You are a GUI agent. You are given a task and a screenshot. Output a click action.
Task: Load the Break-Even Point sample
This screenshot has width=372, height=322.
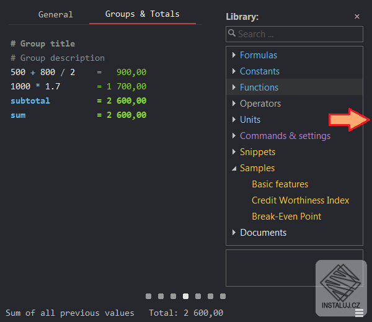click(286, 217)
